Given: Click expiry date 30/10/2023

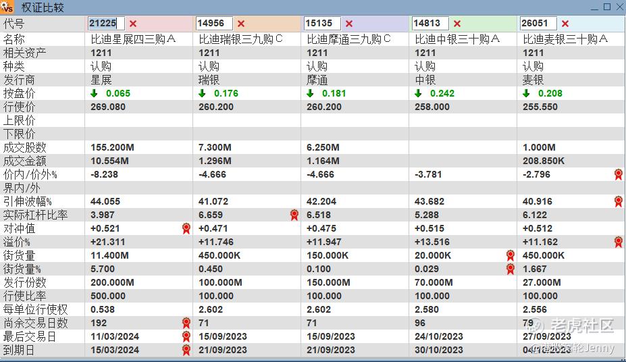Looking at the screenshot, I should [439, 350].
